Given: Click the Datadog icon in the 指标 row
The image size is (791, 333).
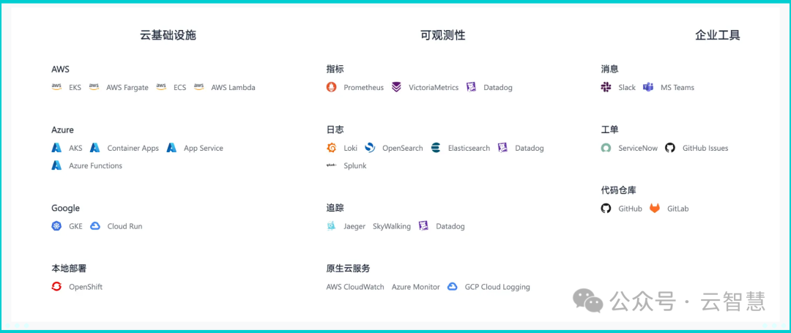Looking at the screenshot, I should pos(471,87).
